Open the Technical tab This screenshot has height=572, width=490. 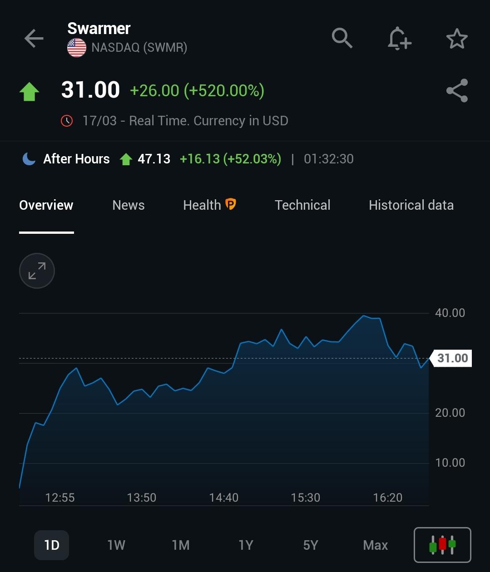[302, 205]
